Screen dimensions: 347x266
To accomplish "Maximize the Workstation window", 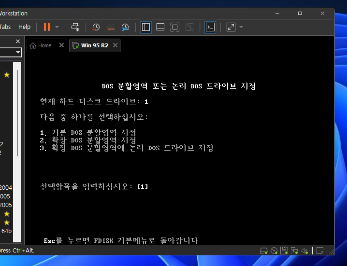I will click(x=300, y=13).
